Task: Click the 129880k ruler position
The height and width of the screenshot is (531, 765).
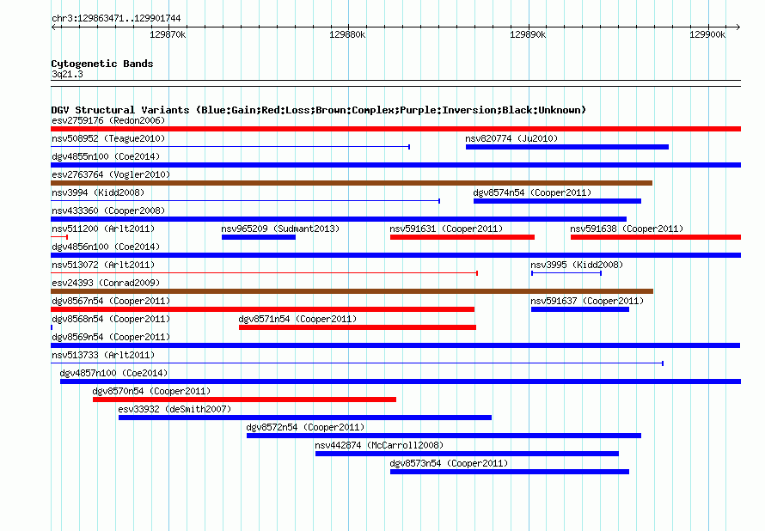Action: [347, 34]
